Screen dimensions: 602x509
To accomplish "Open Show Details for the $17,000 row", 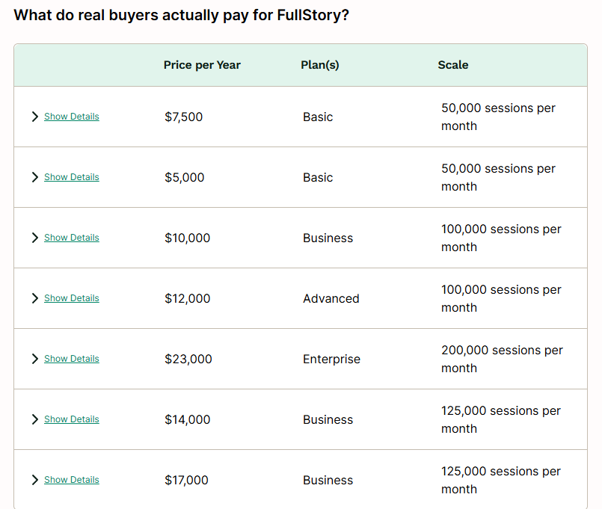I will point(71,480).
